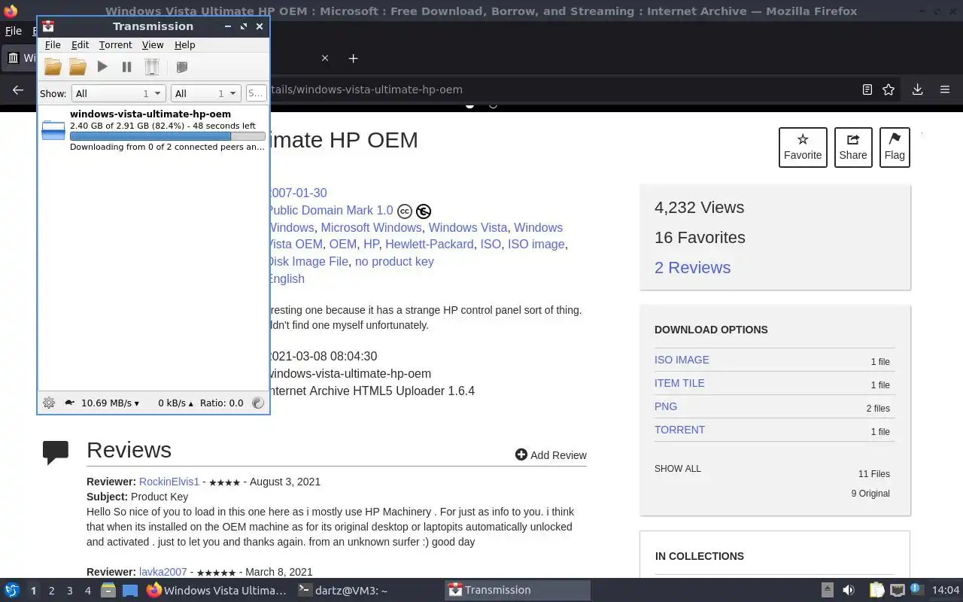This screenshot has width=963, height=602.
Task: Click Transmission's first folder open-torrent icon
Action: click(53, 67)
